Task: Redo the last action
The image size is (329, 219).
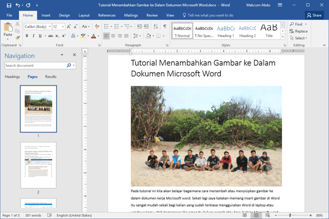Action: [28, 5]
